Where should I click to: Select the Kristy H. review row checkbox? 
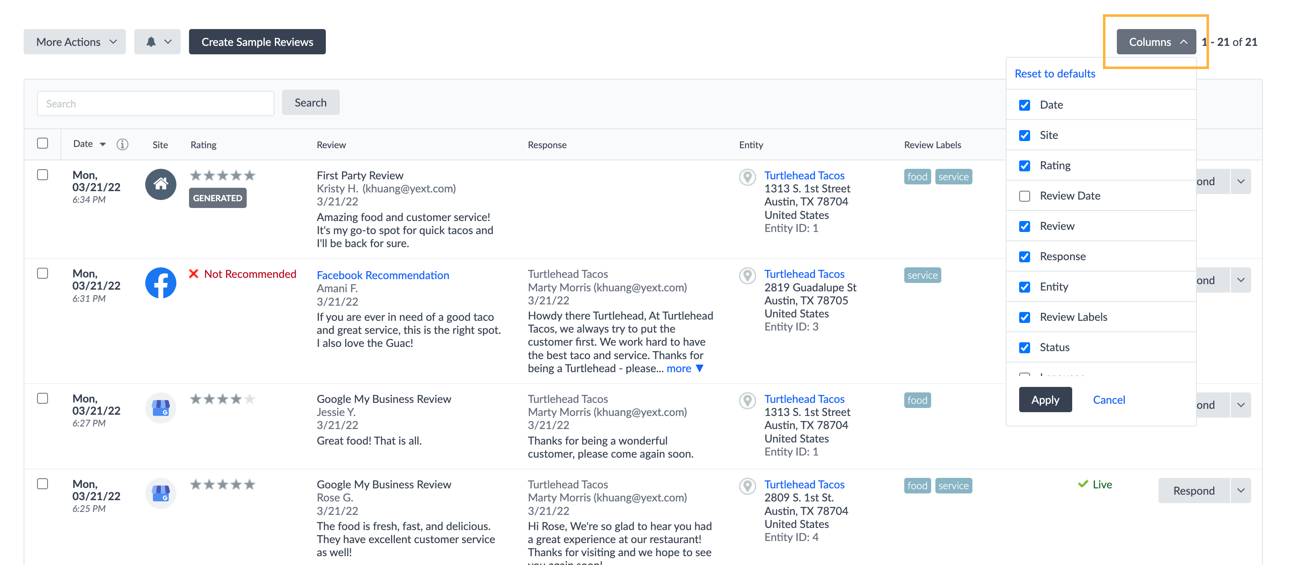click(43, 175)
